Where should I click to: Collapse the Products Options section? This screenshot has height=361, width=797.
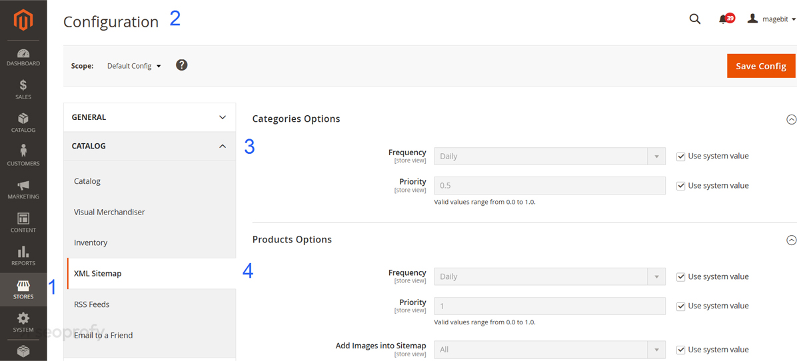coord(791,240)
